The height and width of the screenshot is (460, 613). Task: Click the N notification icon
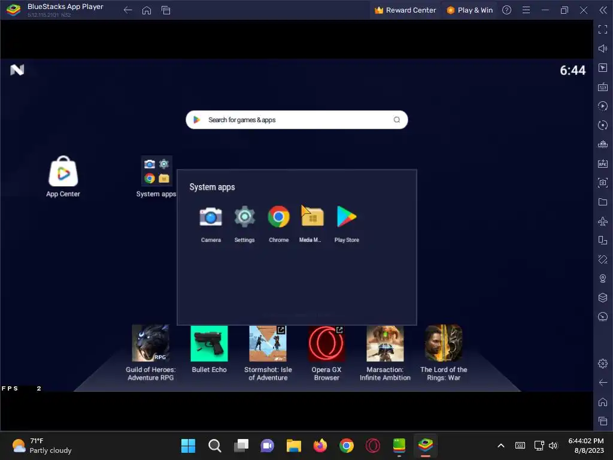(x=17, y=70)
